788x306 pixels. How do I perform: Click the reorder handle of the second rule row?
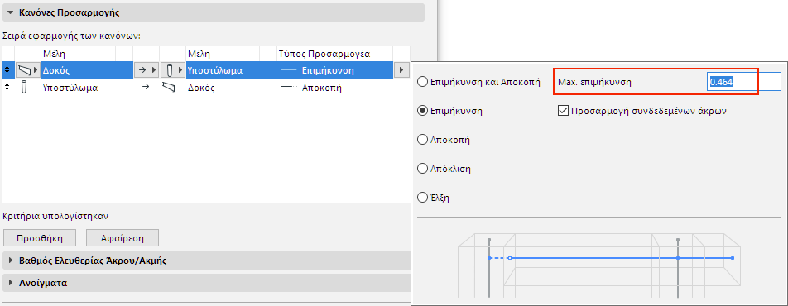(7, 88)
